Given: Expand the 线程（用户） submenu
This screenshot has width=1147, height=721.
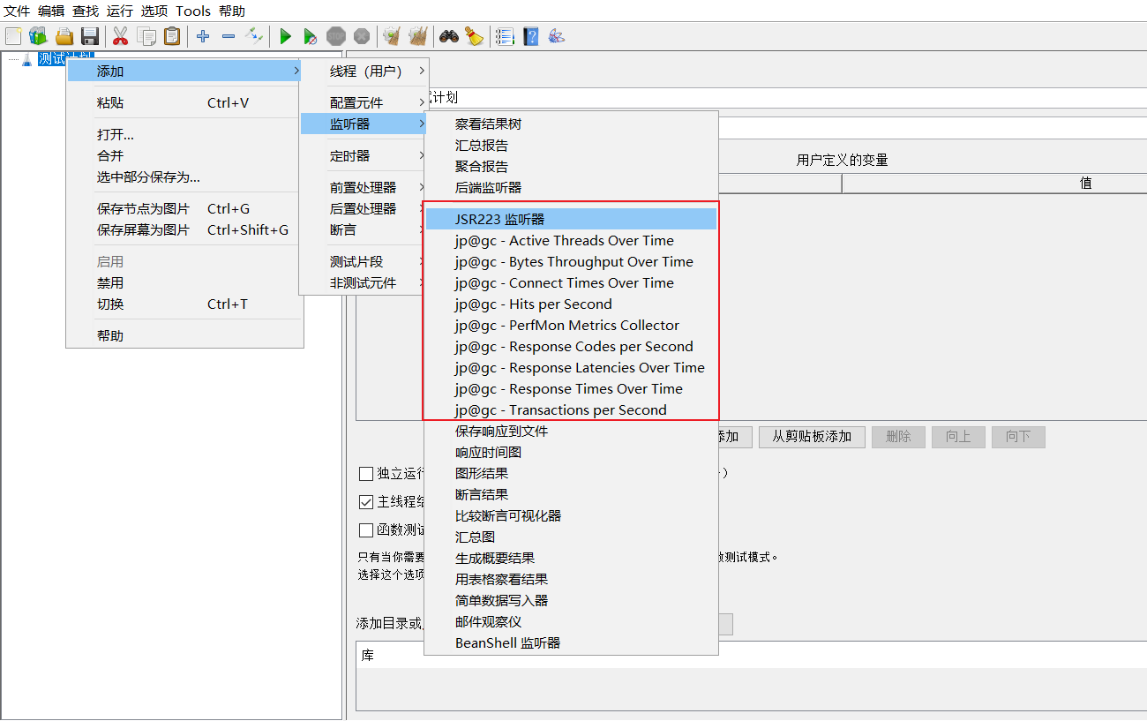Looking at the screenshot, I should (x=365, y=71).
